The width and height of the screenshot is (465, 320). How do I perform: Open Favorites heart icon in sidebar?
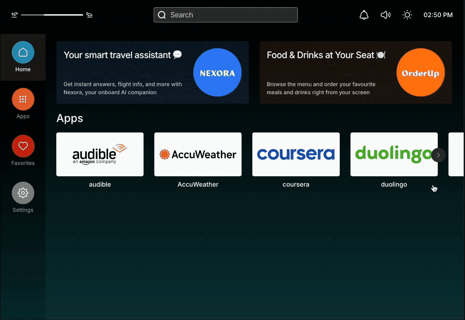(x=23, y=146)
